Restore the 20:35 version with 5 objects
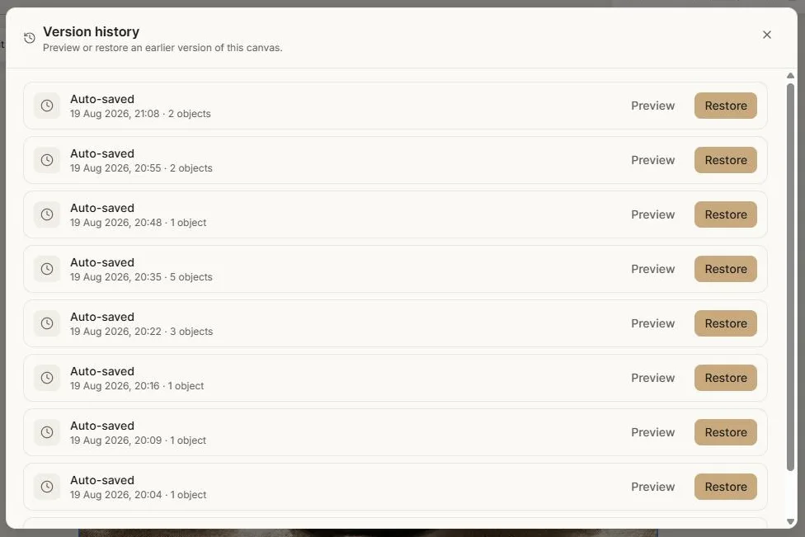 pyautogui.click(x=726, y=269)
